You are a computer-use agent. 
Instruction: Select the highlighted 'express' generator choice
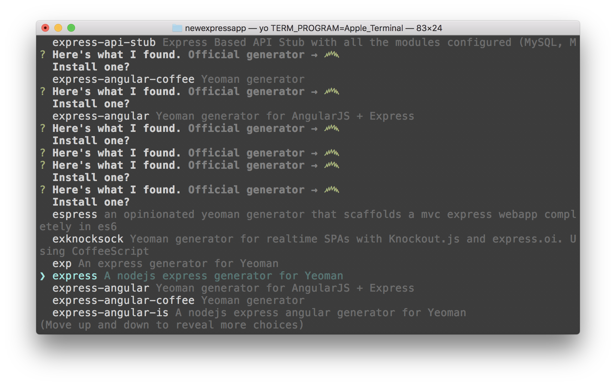click(x=198, y=276)
